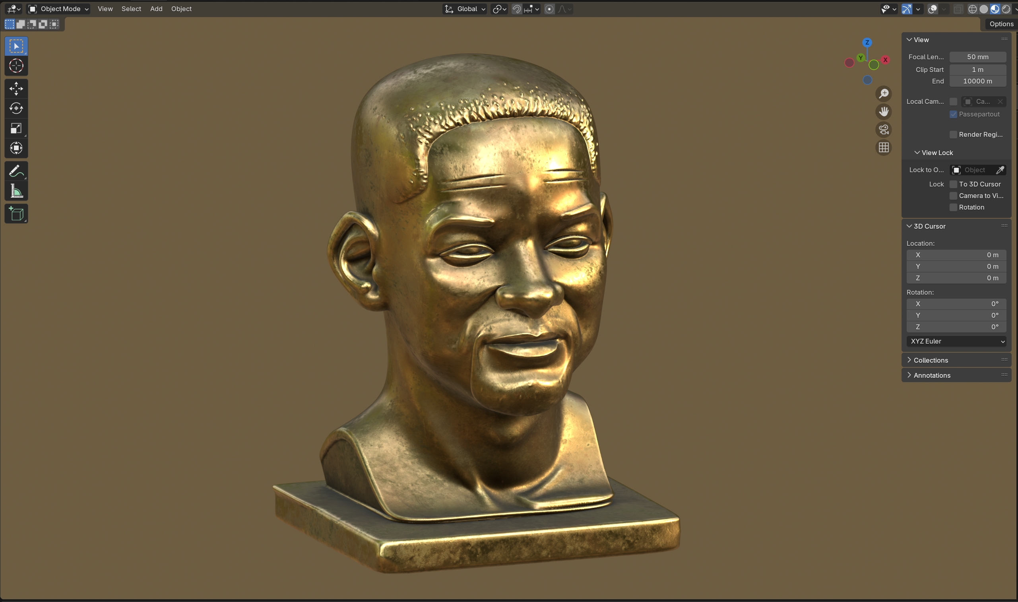Viewport: 1018px width, 602px height.
Task: Enable Lock Camera to View checkbox
Action: click(954, 196)
